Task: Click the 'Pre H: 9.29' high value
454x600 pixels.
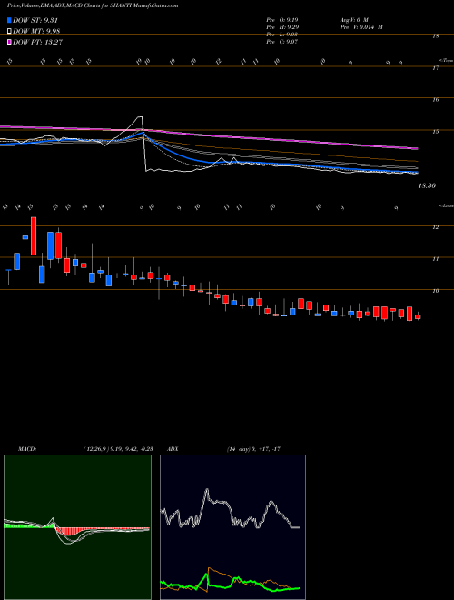Action: pos(282,27)
